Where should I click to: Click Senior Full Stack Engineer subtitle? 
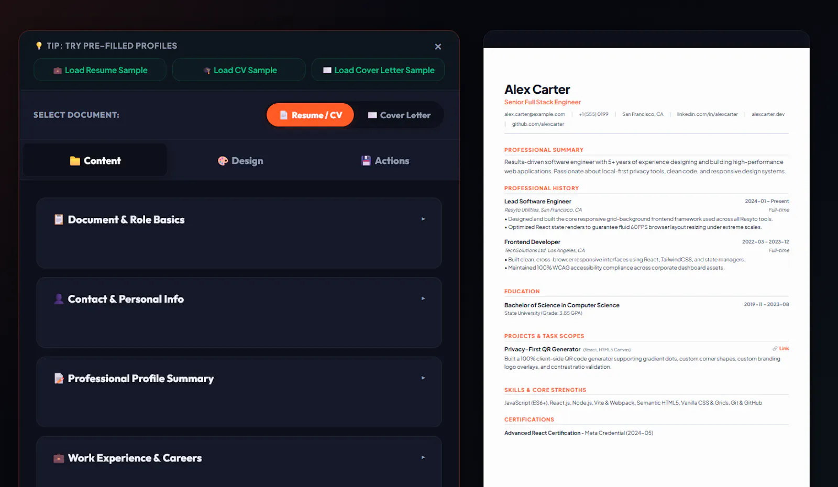pos(543,102)
